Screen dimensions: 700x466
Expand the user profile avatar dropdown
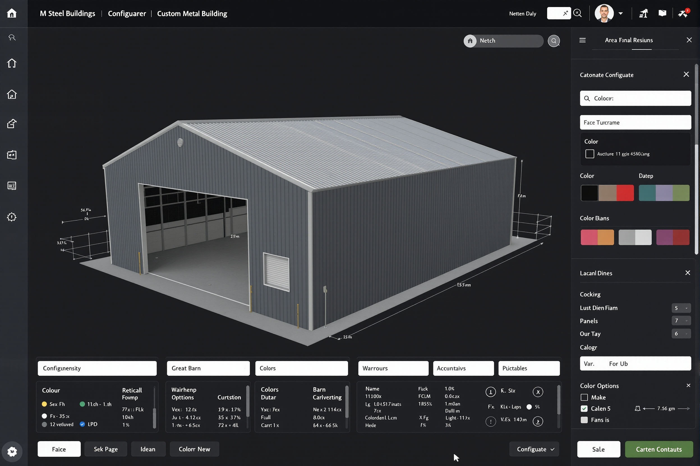tap(621, 13)
